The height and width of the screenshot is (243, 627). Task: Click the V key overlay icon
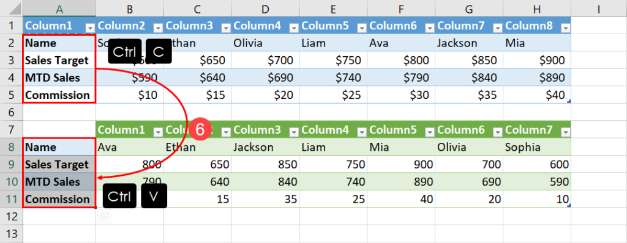tap(154, 196)
